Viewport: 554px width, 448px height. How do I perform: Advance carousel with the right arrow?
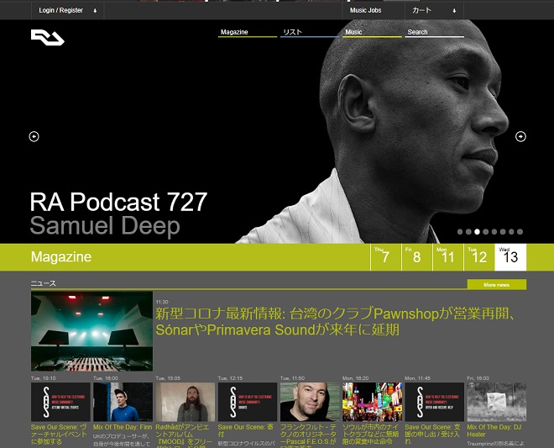pyautogui.click(x=520, y=137)
